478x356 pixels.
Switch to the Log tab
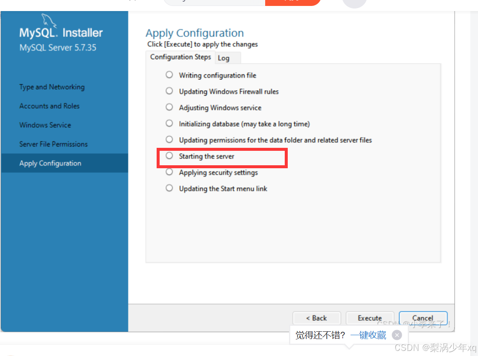(224, 58)
